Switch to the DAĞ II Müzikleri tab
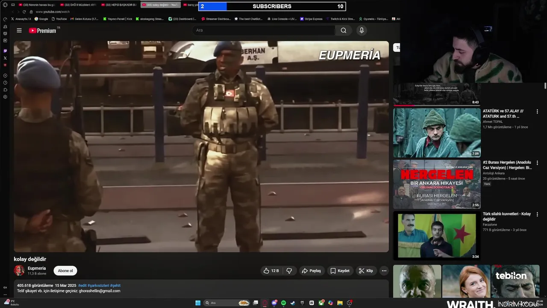Screen dimensions: 547x308 point(78,5)
